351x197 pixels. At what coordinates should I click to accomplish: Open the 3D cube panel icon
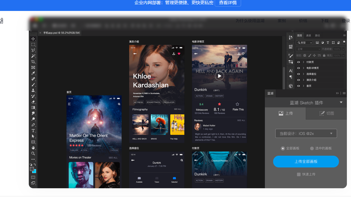coord(291,86)
